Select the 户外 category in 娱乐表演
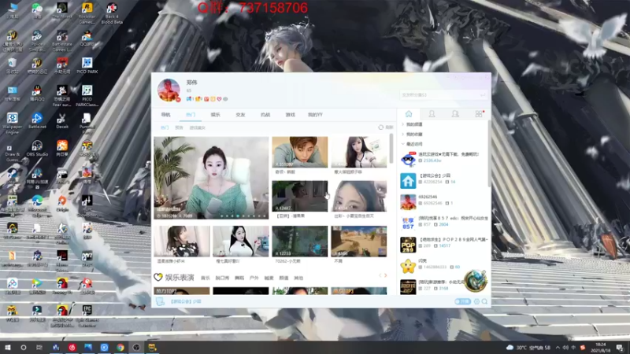Viewport: 630px width, 354px height. pyautogui.click(x=254, y=278)
